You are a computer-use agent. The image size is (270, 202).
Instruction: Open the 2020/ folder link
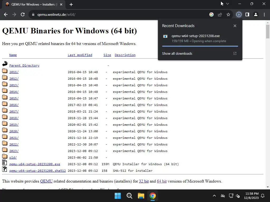(x=14, y=131)
